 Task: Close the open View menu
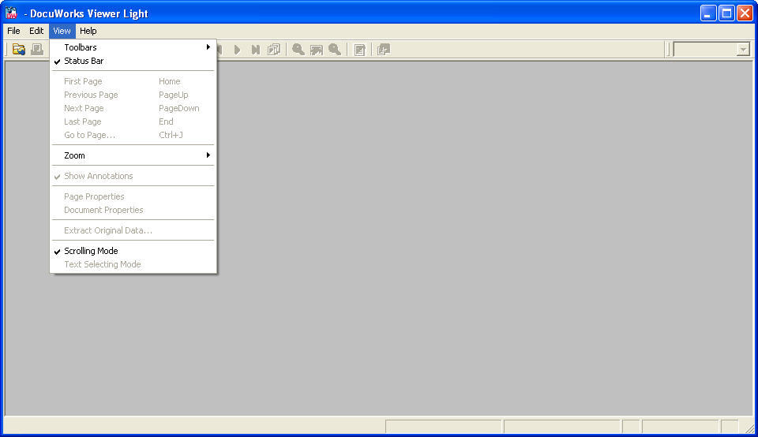[62, 31]
